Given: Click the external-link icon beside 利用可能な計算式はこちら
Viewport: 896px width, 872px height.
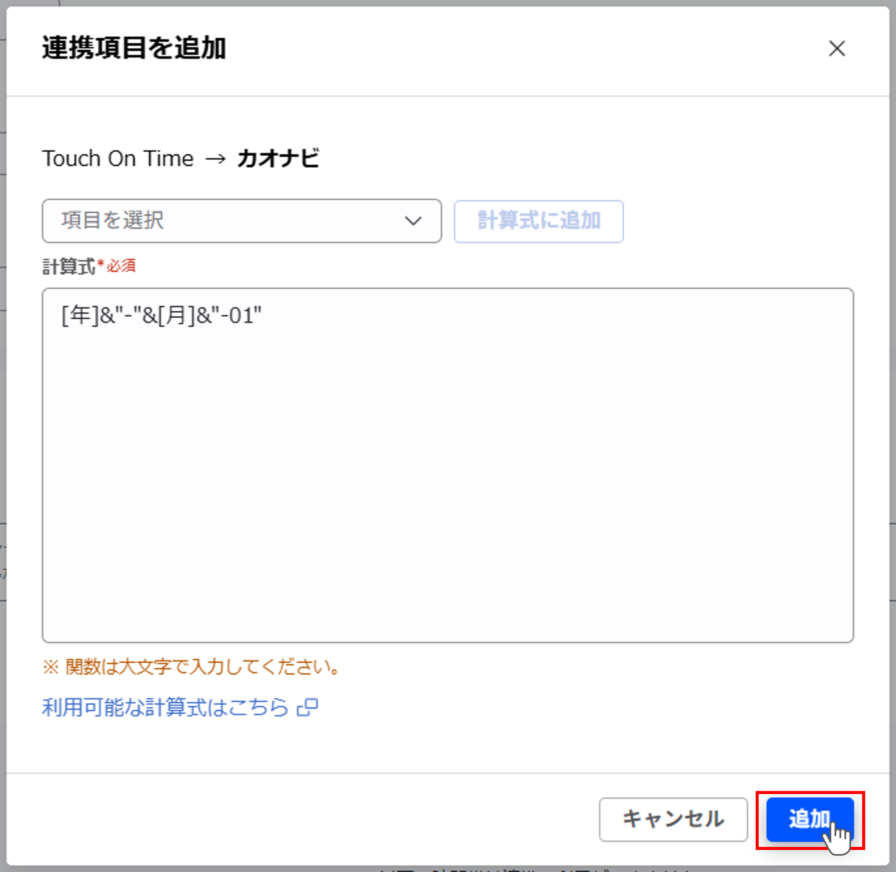Looking at the screenshot, I should 307,708.
